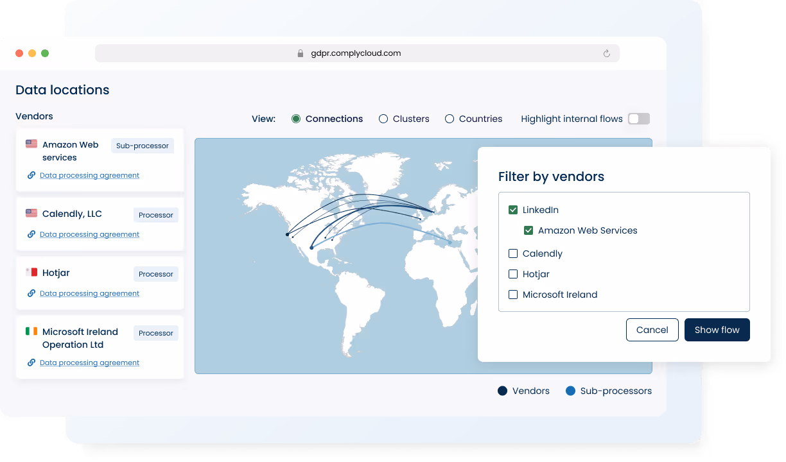Viewport: 786px width, 462px height.
Task: Click link icon under Hotjar
Action: [31, 293]
